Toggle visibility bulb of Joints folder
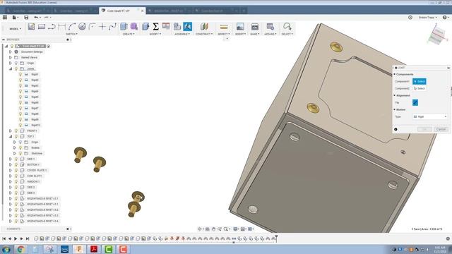452x254 pixels. [x=16, y=68]
